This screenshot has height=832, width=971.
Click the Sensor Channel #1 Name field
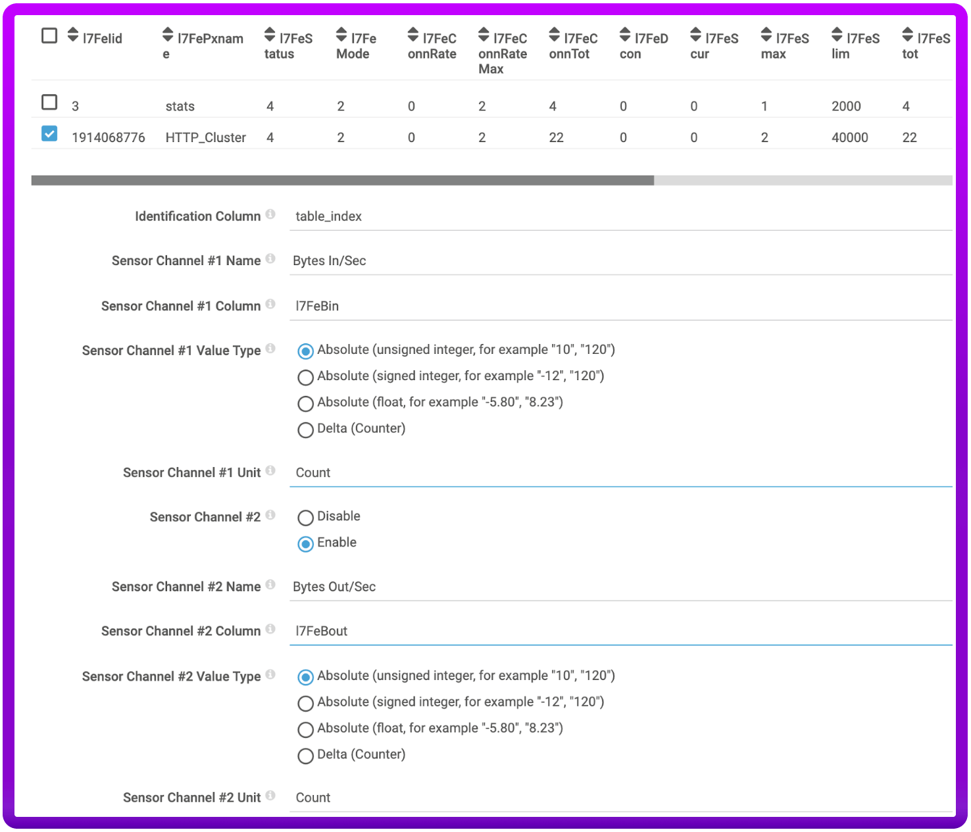point(620,261)
